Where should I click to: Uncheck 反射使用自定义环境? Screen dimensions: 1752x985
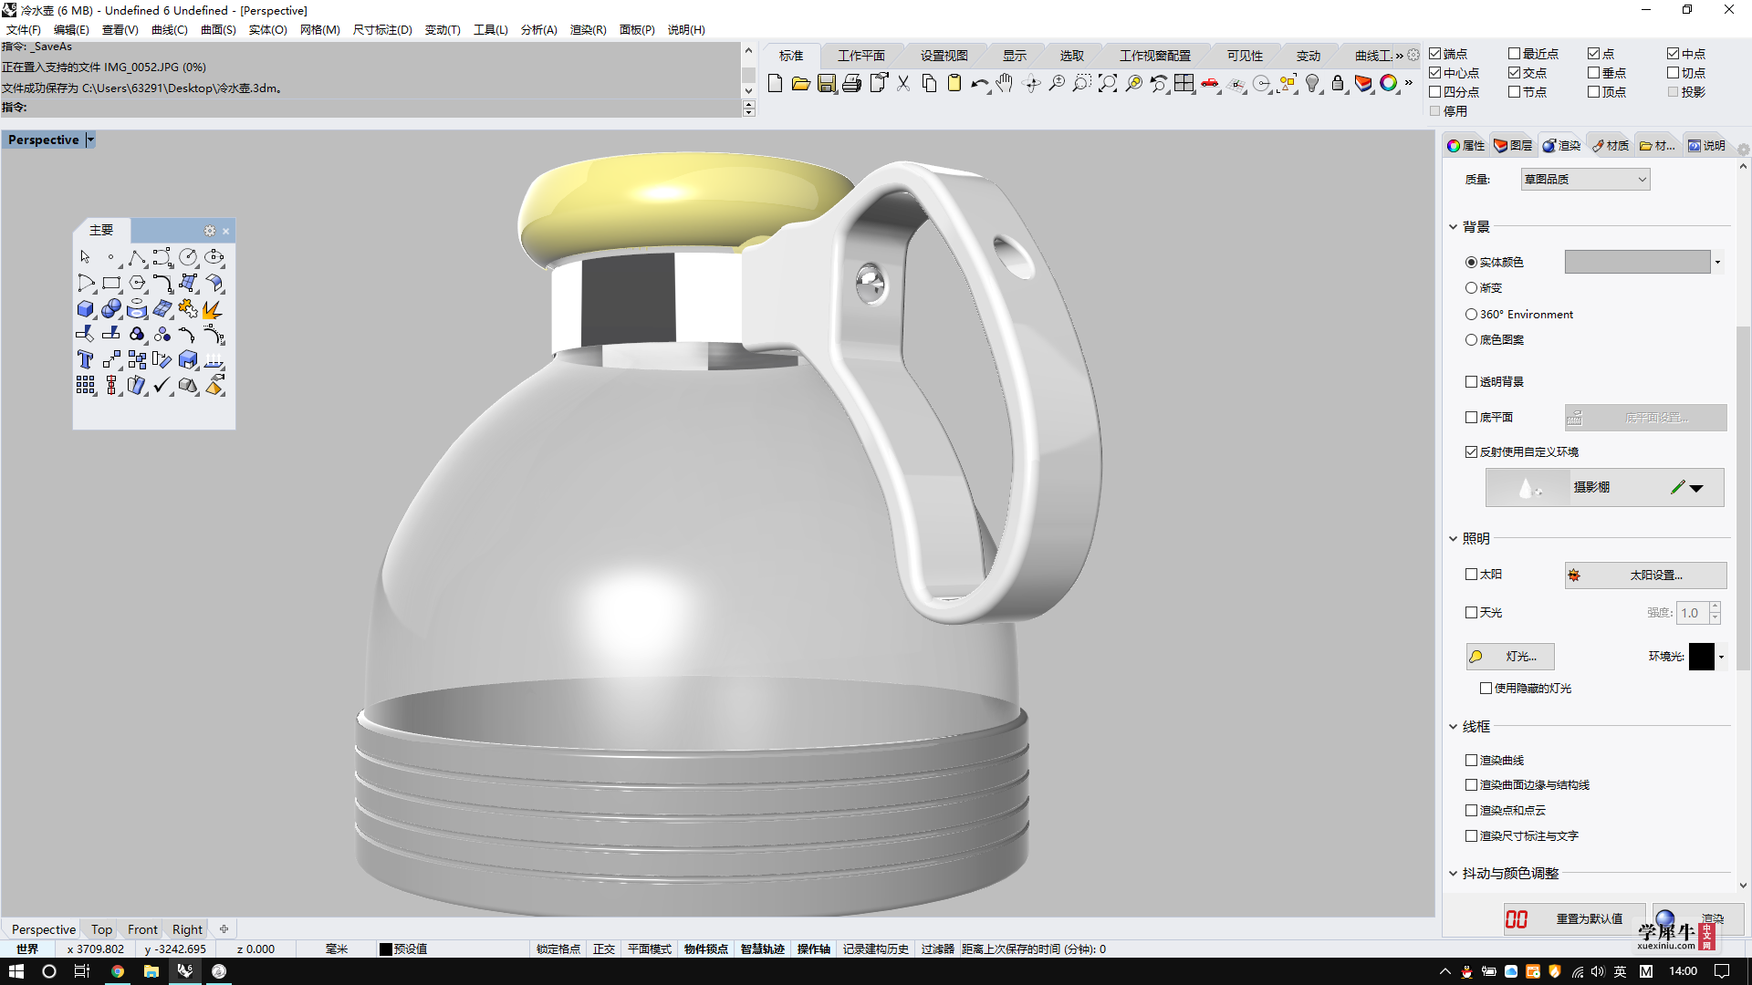click(x=1471, y=452)
